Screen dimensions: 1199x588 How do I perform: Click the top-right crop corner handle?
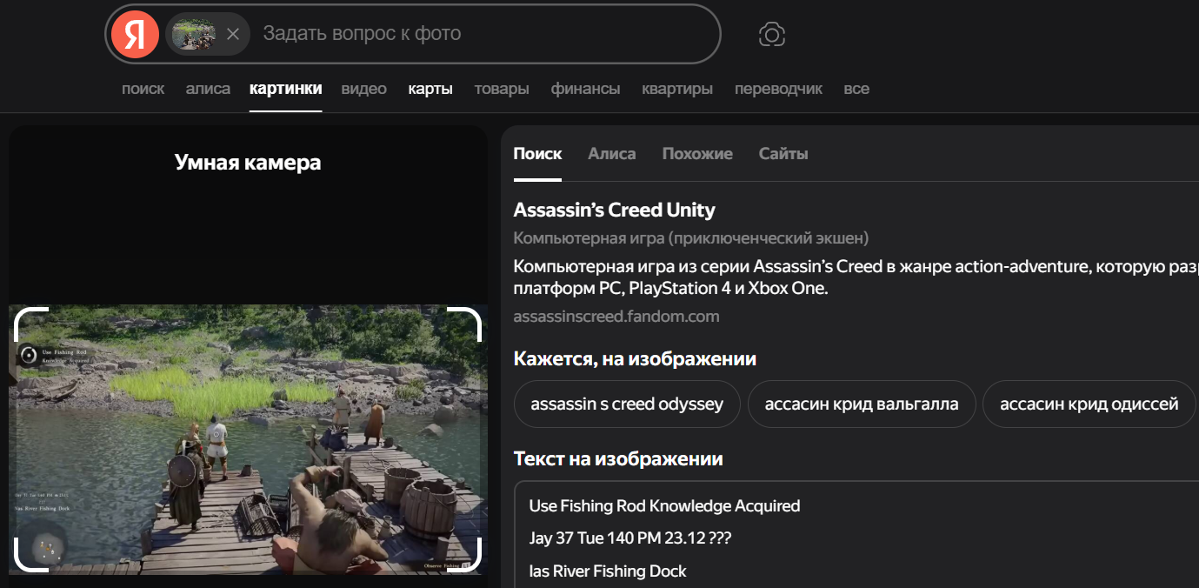tap(465, 323)
